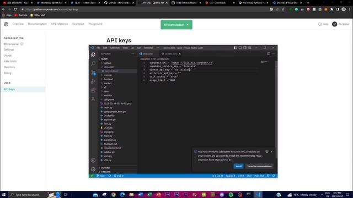This screenshot has width=353, height=198.
Task: Expand the loaders folder
Action: pos(117,83)
